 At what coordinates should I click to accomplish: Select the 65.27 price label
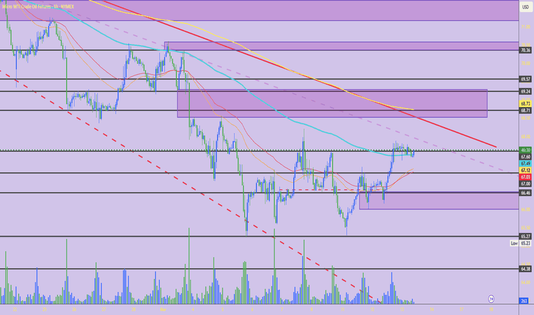tap(525, 237)
